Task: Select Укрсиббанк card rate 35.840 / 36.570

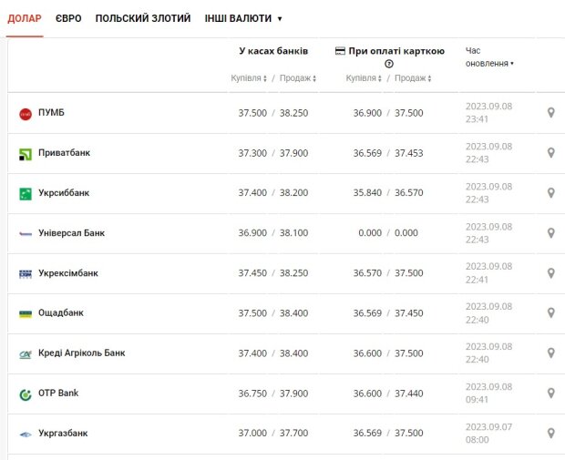Action: coord(388,193)
